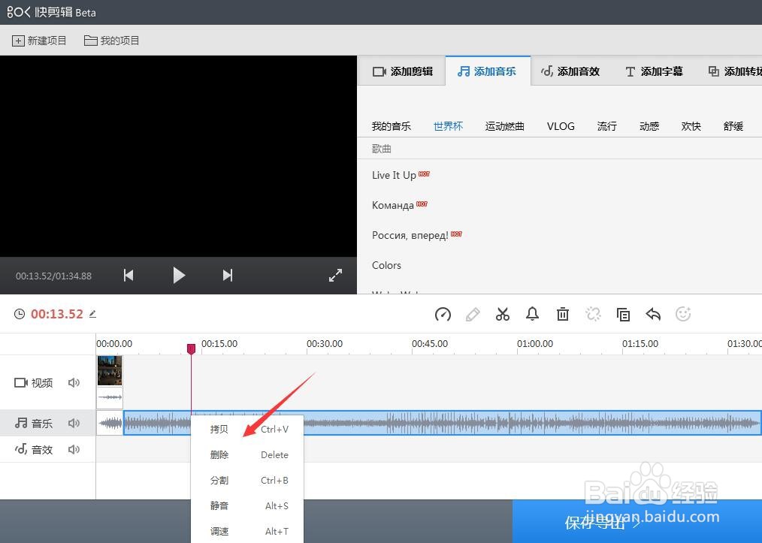Click the 视频 track label

[42, 383]
